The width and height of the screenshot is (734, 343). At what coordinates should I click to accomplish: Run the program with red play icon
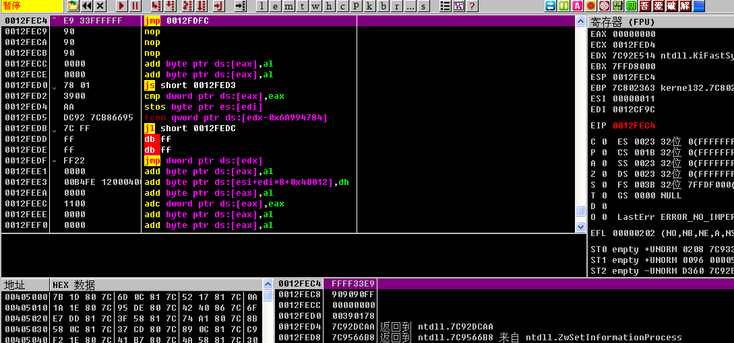click(x=121, y=6)
